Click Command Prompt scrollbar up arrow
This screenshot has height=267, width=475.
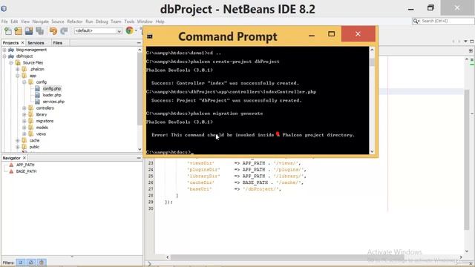[372, 50]
